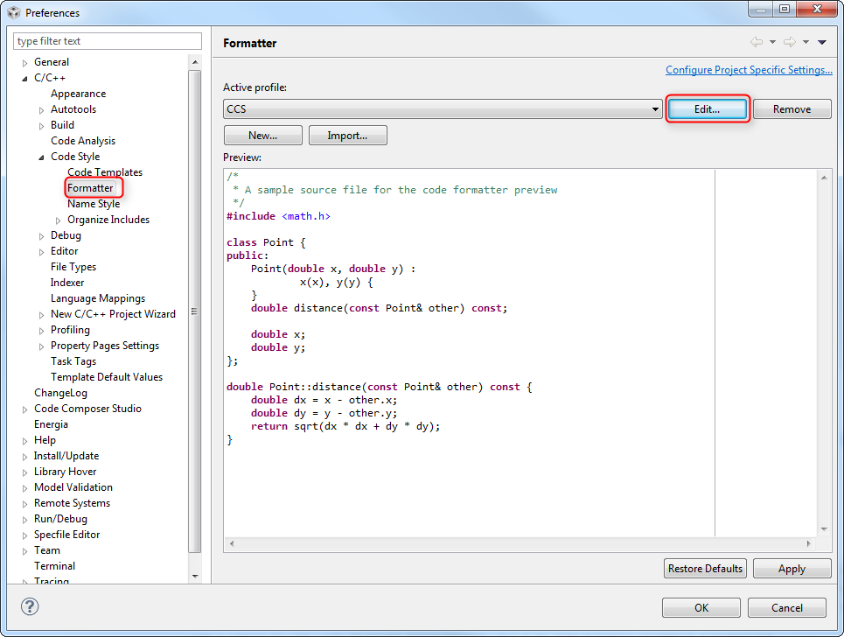Click the tree vertical scrollbar thumb

(195, 311)
